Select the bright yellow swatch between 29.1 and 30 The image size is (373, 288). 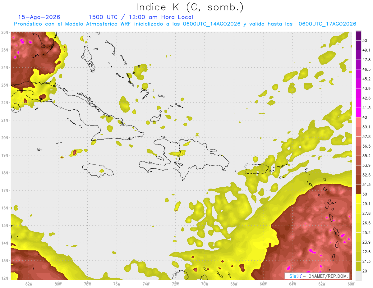coord(358,199)
